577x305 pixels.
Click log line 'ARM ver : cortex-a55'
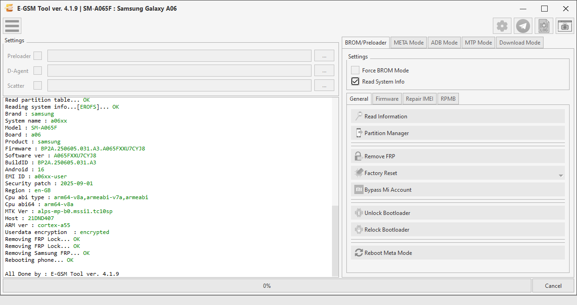pos(38,225)
